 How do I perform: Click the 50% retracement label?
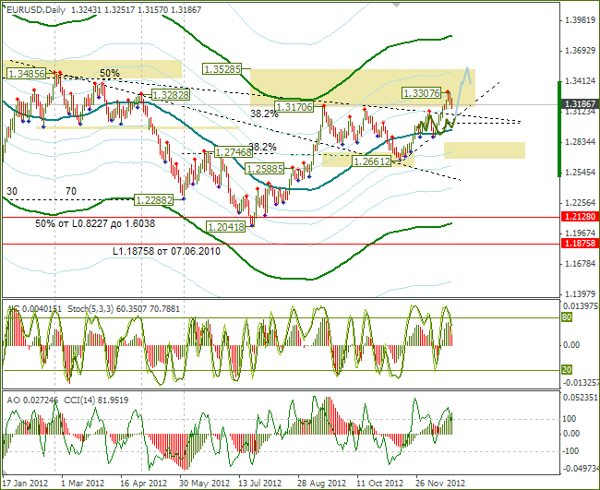[110, 73]
